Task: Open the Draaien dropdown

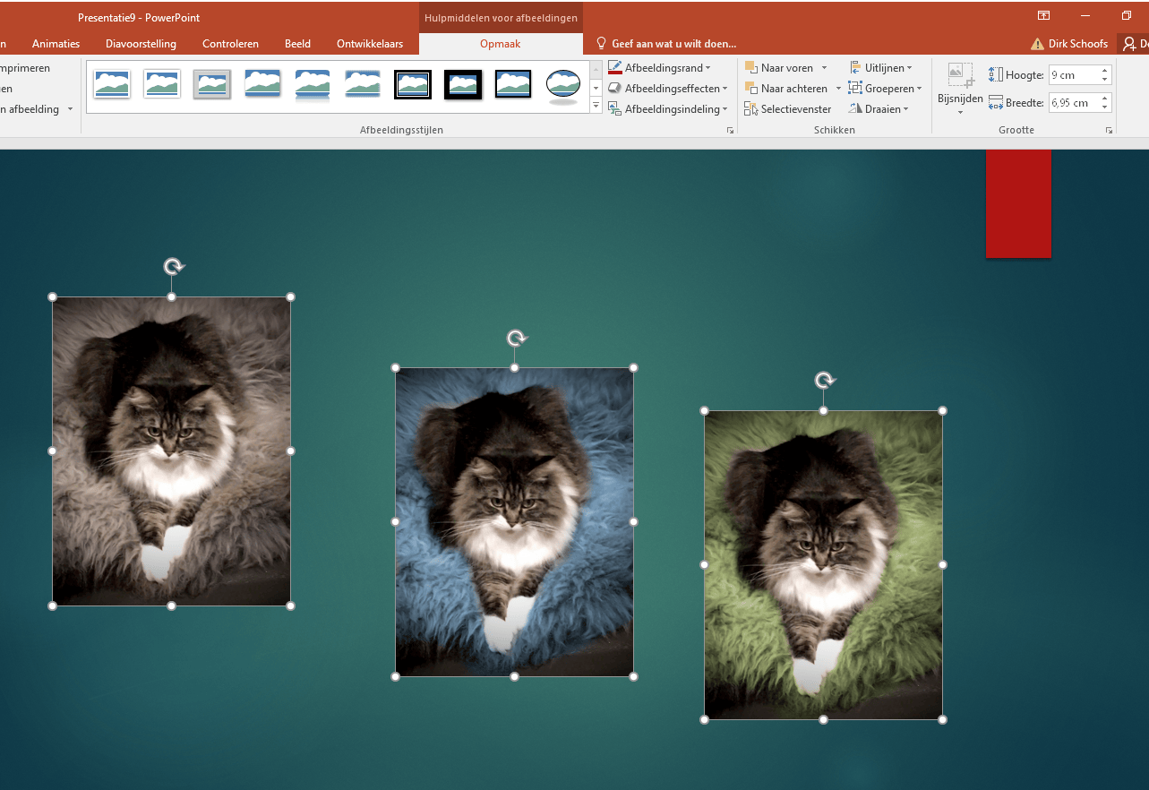Action: (879, 109)
